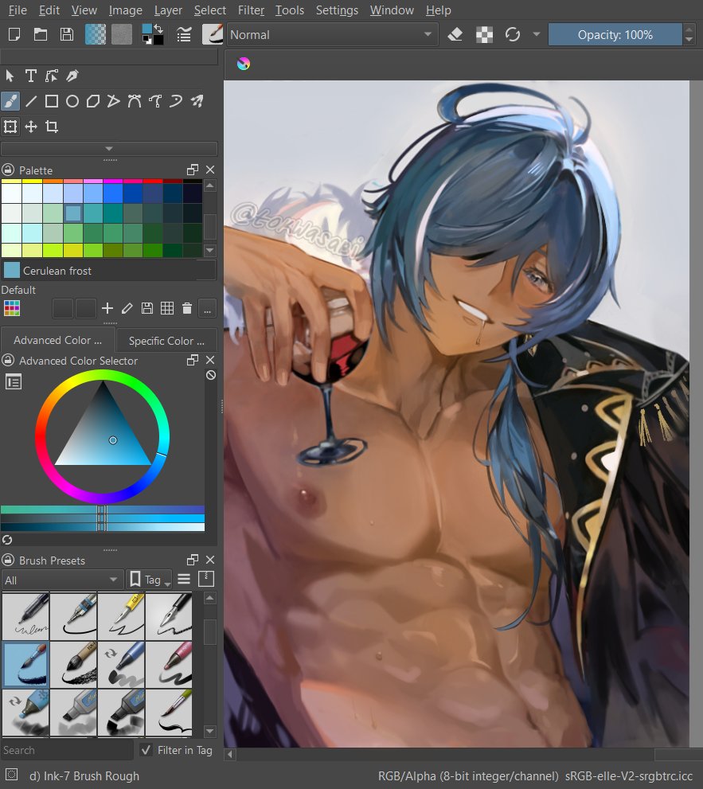Select the Freehand Brush tool

tap(10, 101)
